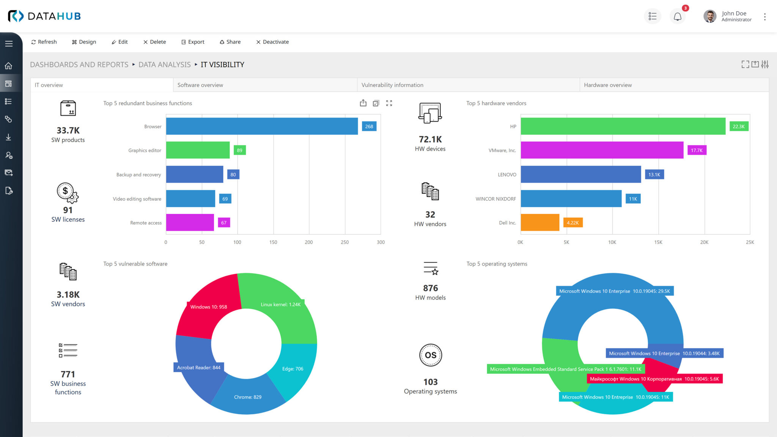This screenshot has height=437, width=777.
Task: Click the Acrobat Reader: 844 label
Action: (199, 367)
